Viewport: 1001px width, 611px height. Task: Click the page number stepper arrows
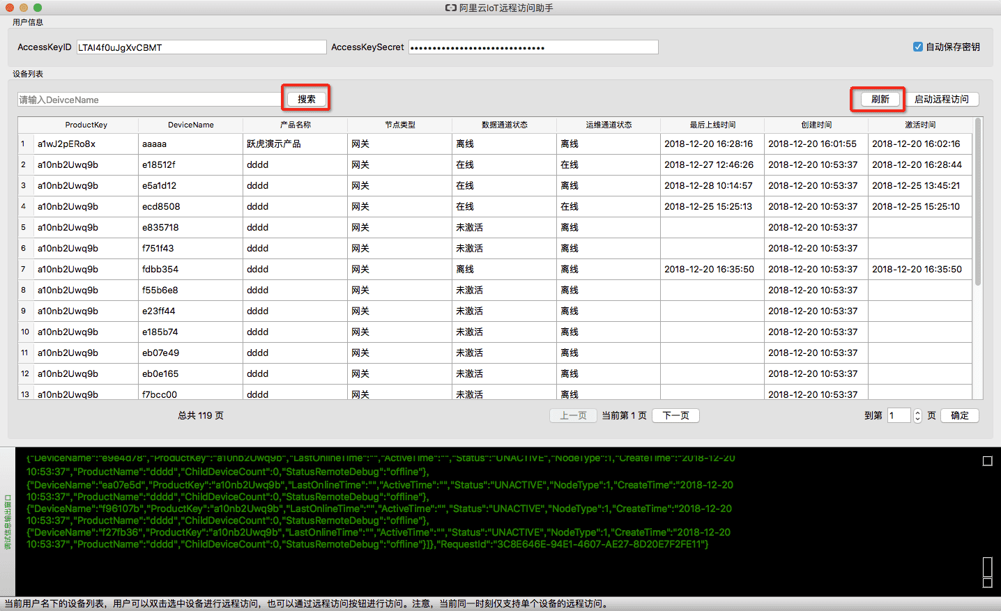pyautogui.click(x=917, y=415)
